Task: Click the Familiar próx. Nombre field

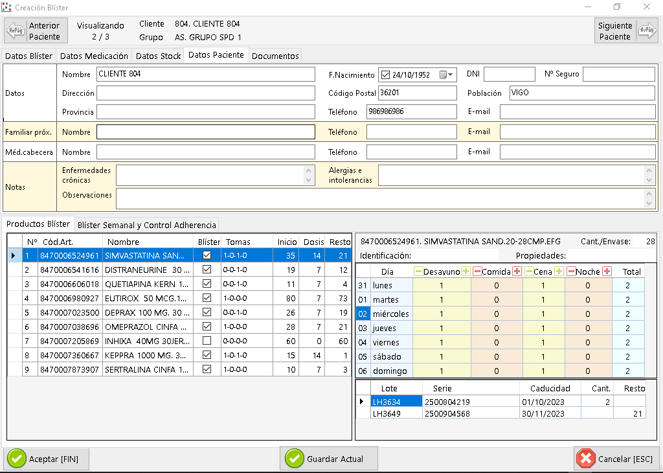Action: (205, 132)
